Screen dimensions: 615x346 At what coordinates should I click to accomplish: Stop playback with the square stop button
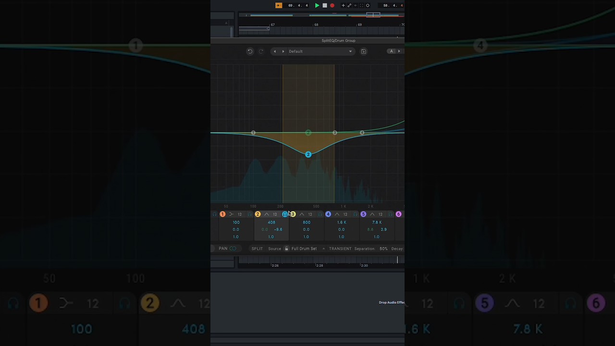[325, 5]
